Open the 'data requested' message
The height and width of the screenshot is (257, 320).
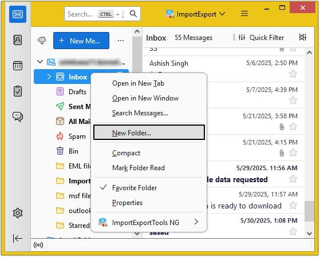click(255, 174)
